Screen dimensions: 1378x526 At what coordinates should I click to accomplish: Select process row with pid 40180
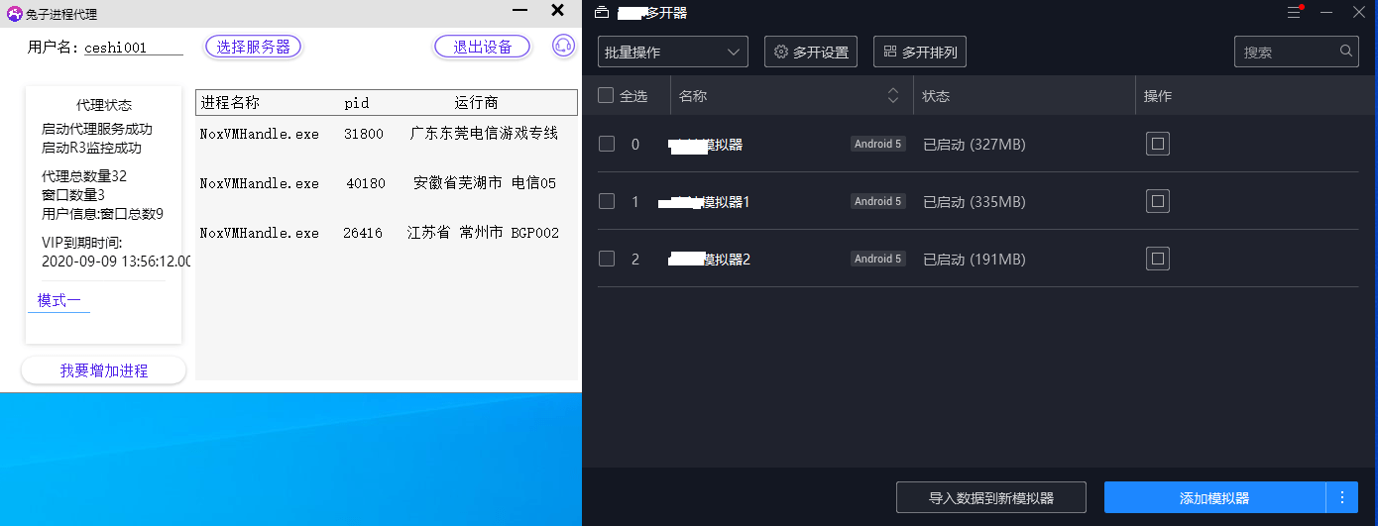tap(386, 183)
